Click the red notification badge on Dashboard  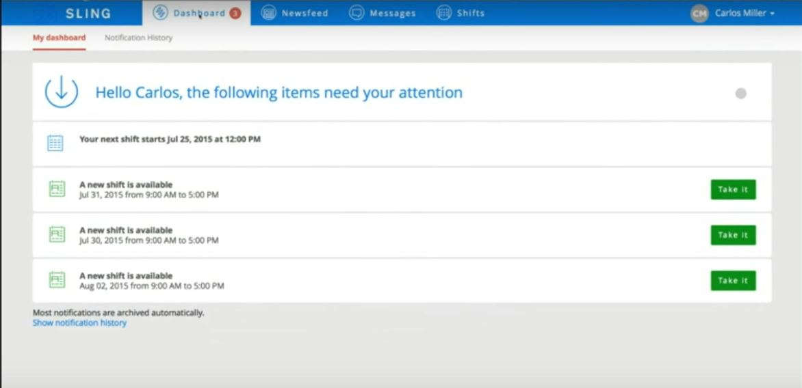pyautogui.click(x=235, y=13)
